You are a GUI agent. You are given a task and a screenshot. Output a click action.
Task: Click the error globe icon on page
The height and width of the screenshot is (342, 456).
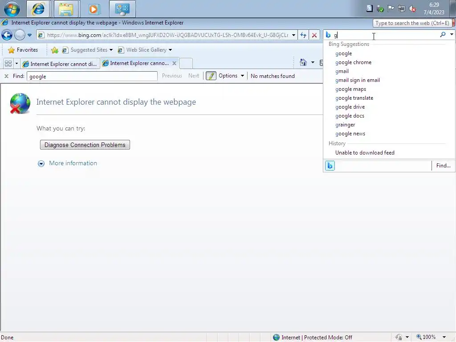20,103
